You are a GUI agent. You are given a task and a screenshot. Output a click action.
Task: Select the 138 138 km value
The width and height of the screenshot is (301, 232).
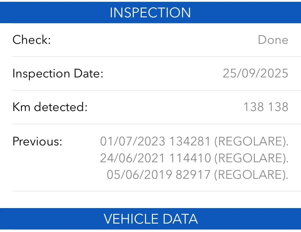(266, 107)
